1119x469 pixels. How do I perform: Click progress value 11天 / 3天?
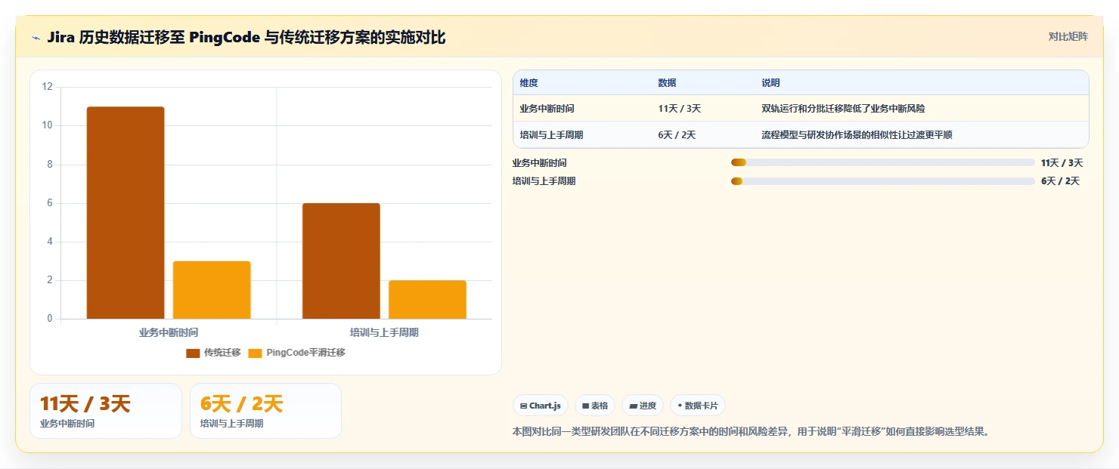pyautogui.click(x=1062, y=162)
